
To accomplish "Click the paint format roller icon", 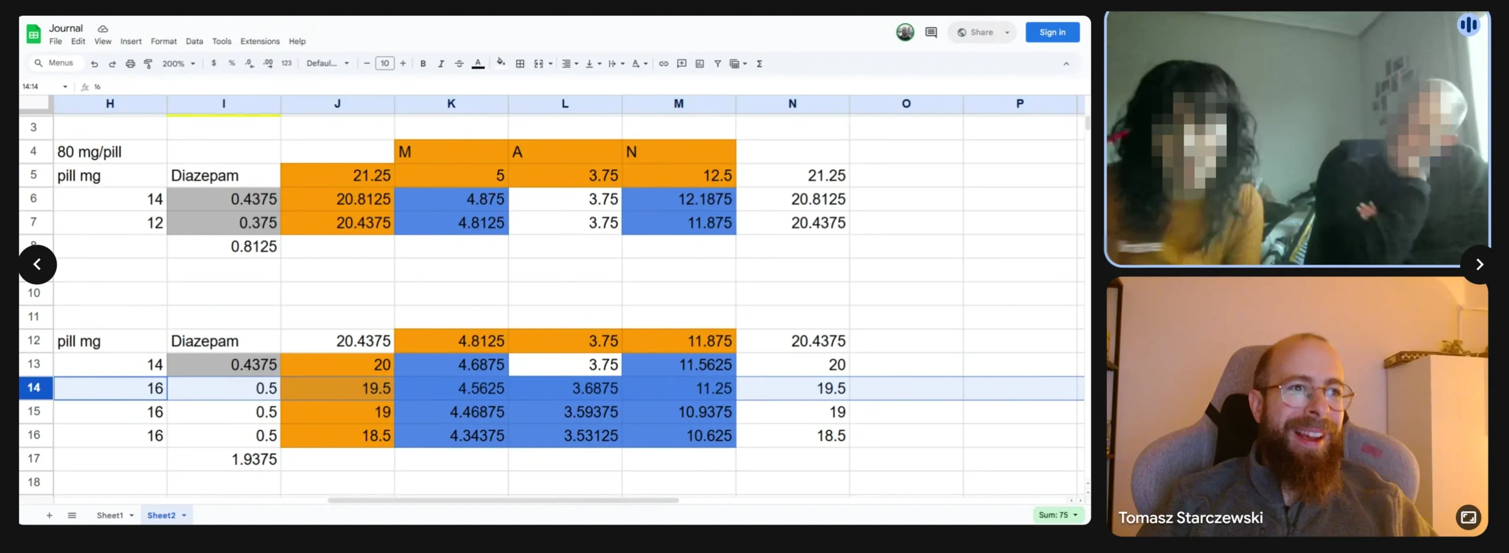I will 148,64.
